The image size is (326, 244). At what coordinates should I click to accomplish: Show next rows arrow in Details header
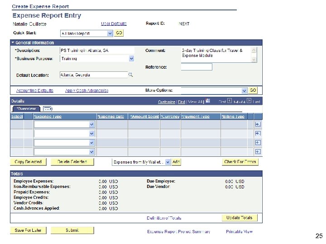click(x=249, y=101)
